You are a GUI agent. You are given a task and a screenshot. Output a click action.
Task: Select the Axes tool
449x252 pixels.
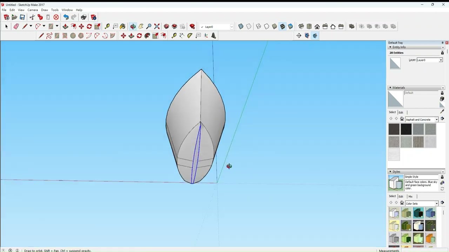206,36
